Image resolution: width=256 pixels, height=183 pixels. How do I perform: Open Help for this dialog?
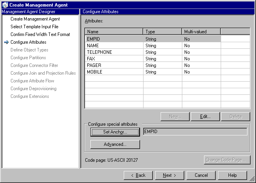pos(232,175)
